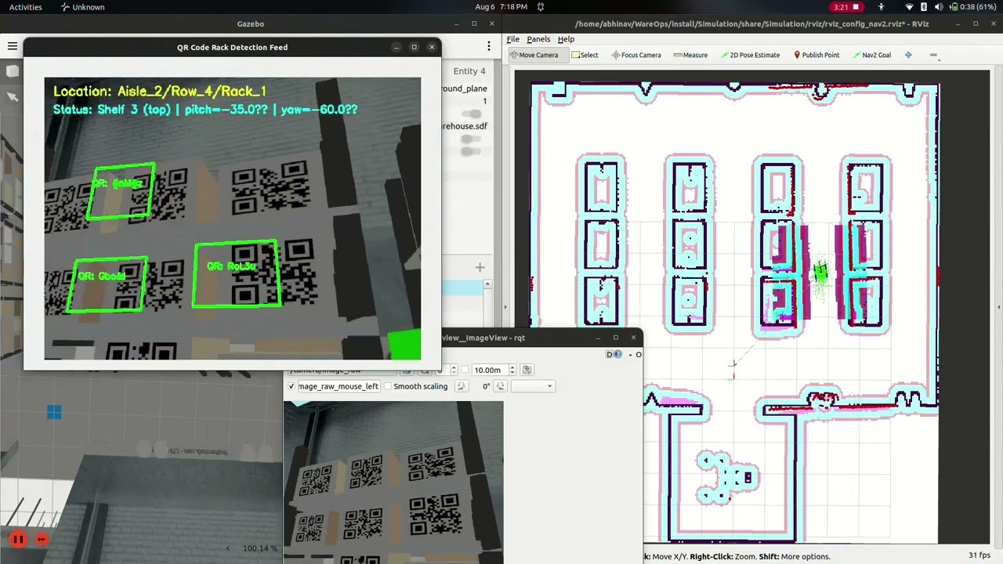Activate the 2D Pose Estimate tool
The height and width of the screenshot is (564, 1003).
coord(750,55)
